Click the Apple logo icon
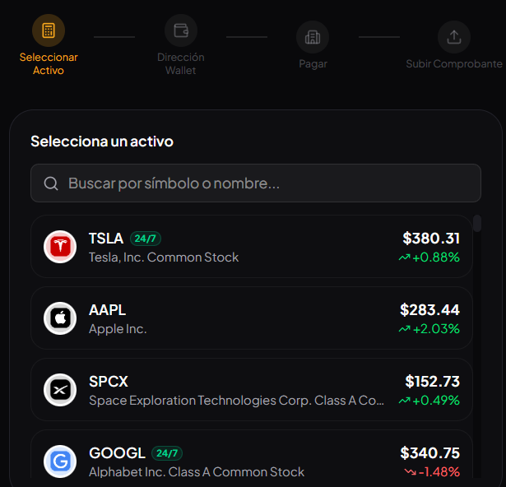 point(60,318)
